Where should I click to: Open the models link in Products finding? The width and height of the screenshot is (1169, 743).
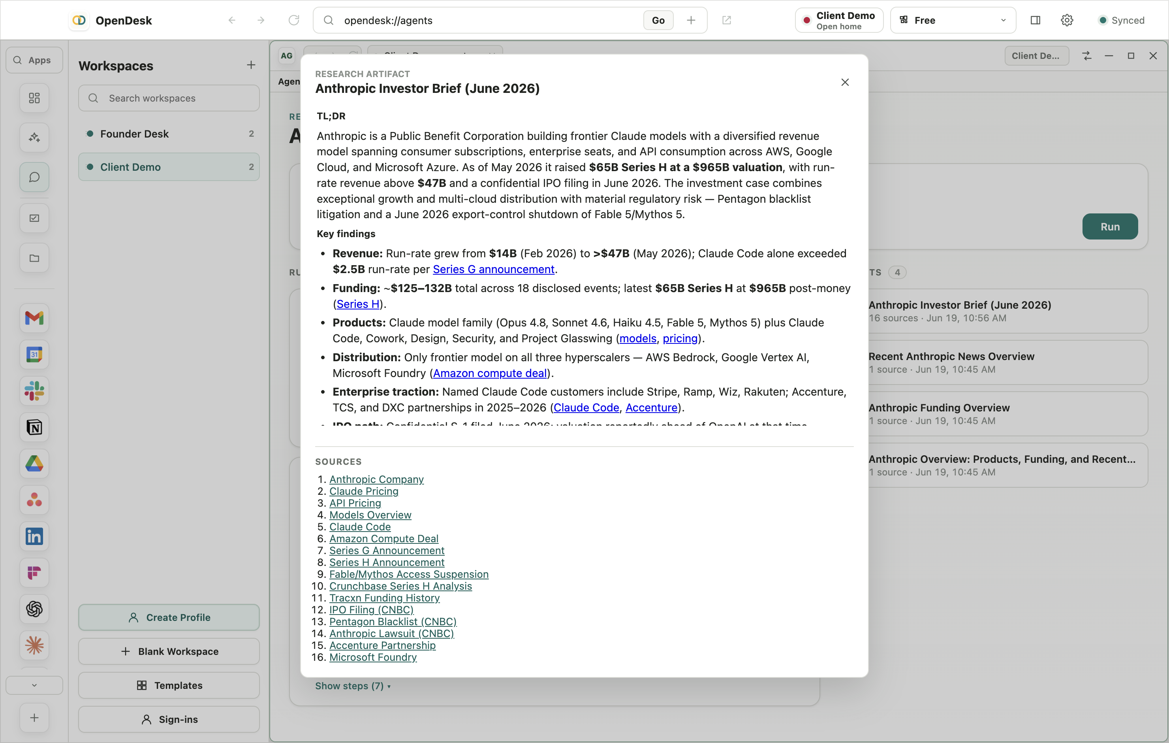(638, 339)
